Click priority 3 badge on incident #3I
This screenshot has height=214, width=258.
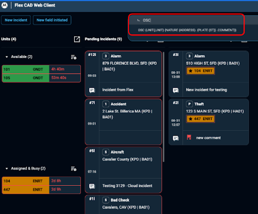pos(189,56)
